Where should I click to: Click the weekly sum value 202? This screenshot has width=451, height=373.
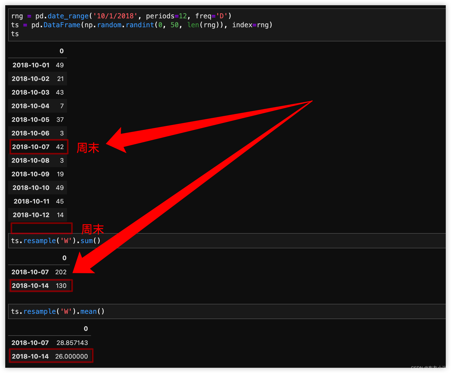[x=61, y=272]
